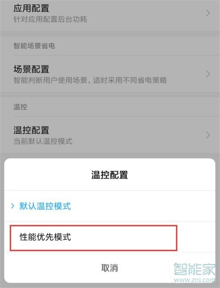Viewport: 220px width, 288px height.
Task: Click 场景配置 title text
Action: pyautogui.click(x=31, y=69)
